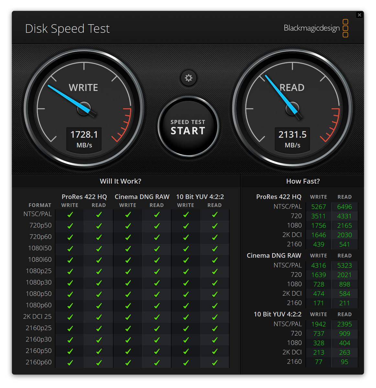This screenshot has height=388, width=376.
Task: Click 1080p25 Cinema DNG RAW write checkmark
Action: [x=128, y=271]
